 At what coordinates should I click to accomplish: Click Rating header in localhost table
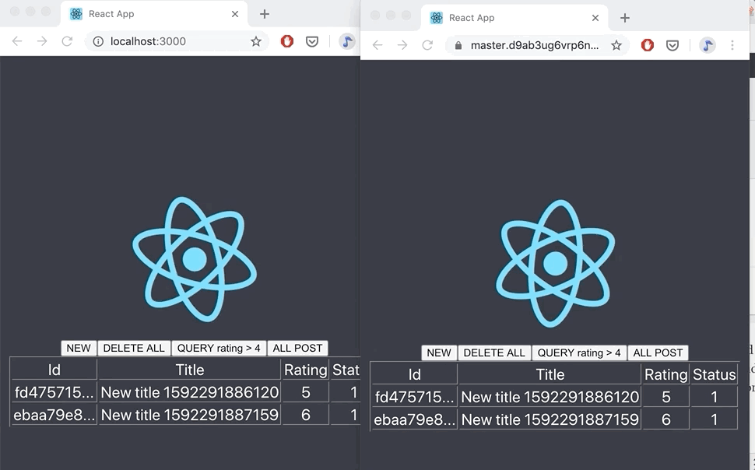(x=306, y=370)
